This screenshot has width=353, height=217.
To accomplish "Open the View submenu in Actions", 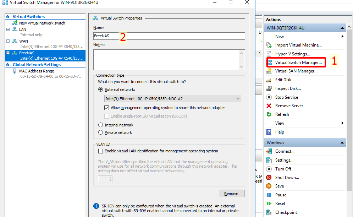I will pos(342,123).
